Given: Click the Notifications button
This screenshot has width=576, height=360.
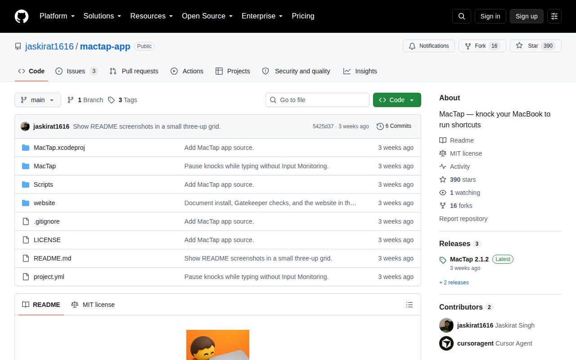Looking at the screenshot, I should tap(428, 46).
